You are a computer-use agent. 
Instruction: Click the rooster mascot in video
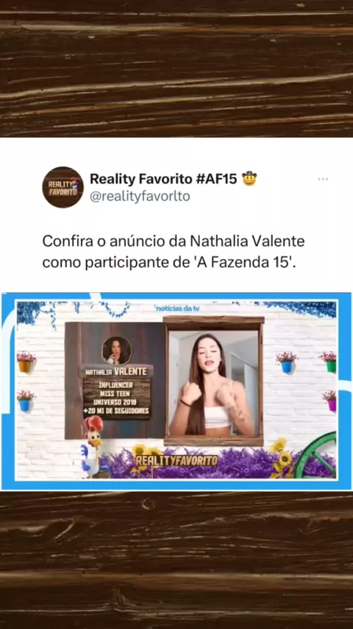tap(93, 446)
